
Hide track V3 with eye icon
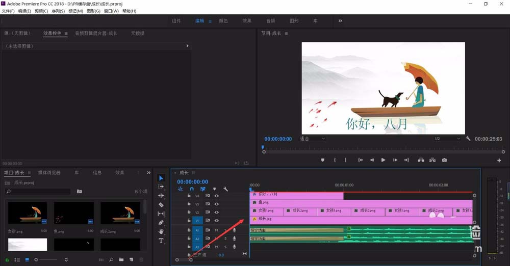pos(217,204)
